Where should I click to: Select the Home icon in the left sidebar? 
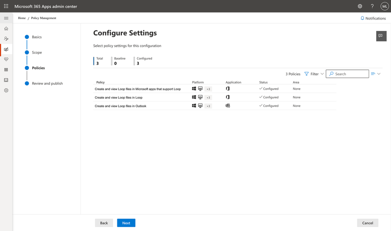tap(6, 28)
